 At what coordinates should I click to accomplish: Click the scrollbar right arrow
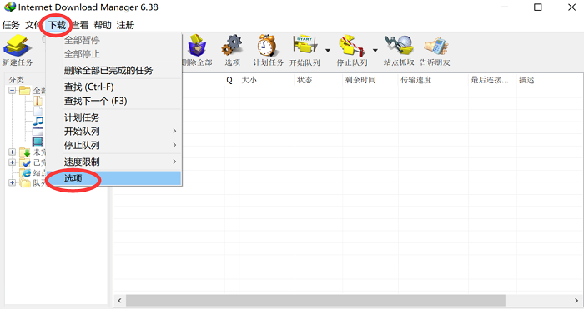[x=576, y=300]
